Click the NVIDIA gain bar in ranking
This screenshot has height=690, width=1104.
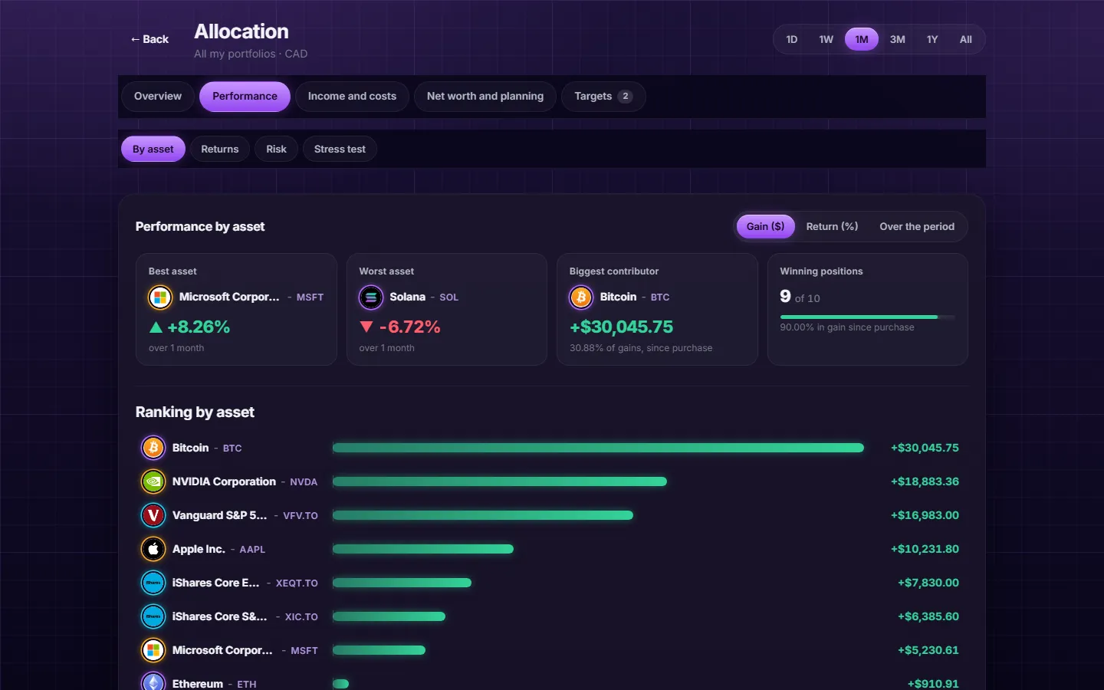point(500,481)
